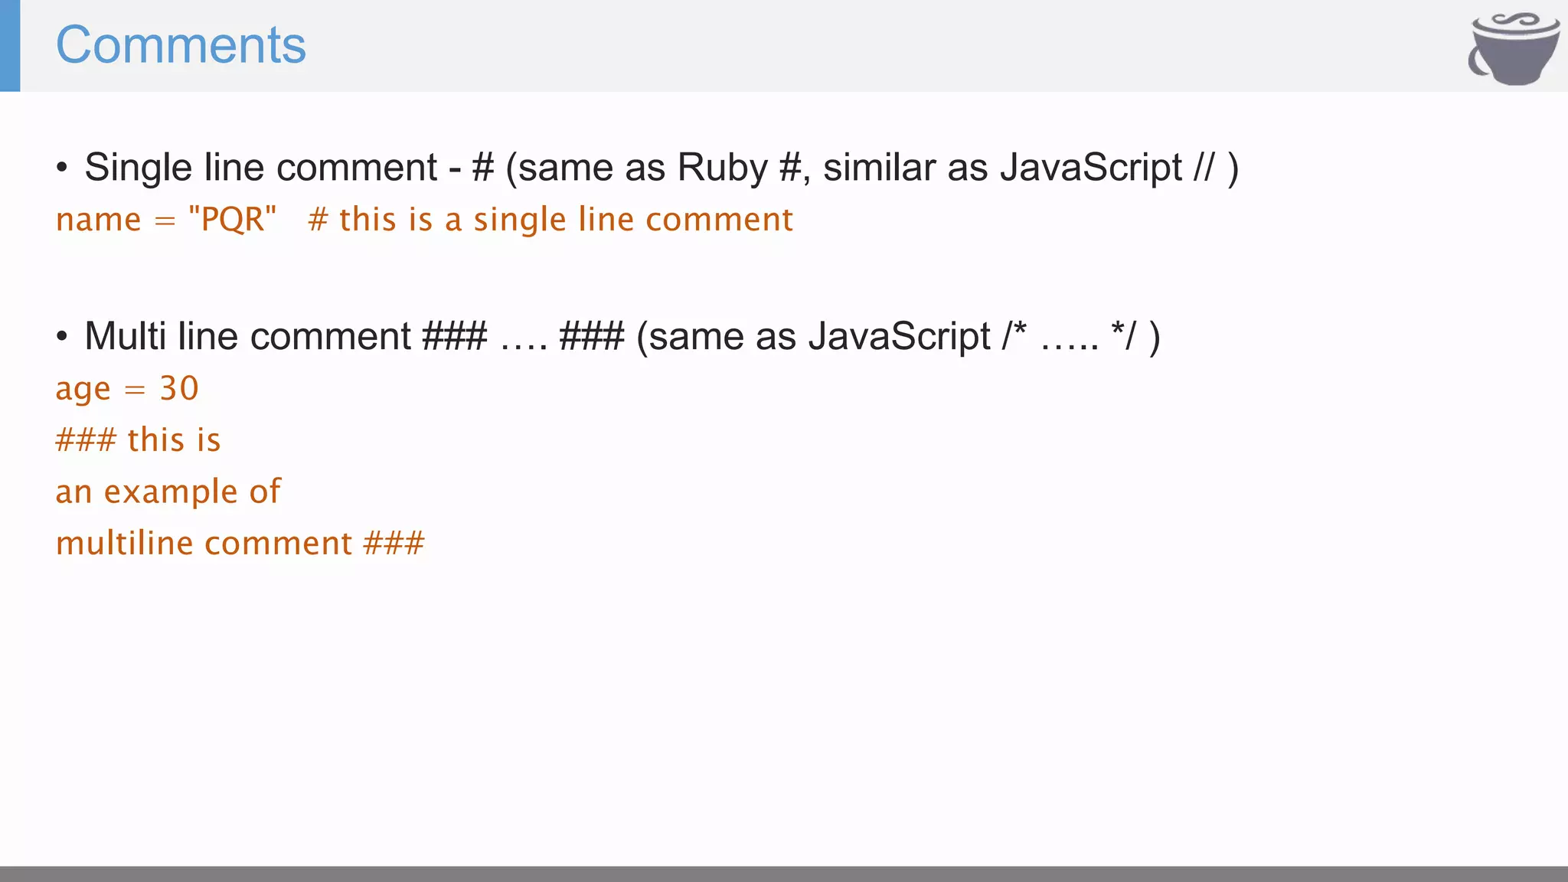
Task: Click the "an example of" line
Action: (168, 492)
